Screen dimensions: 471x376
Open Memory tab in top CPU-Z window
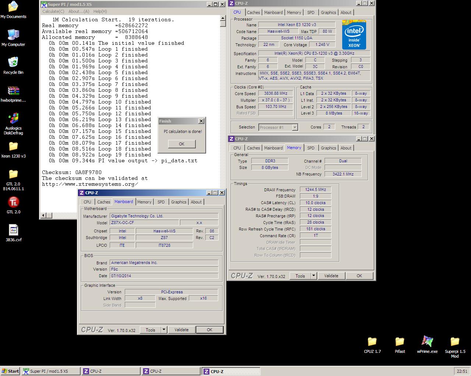click(294, 12)
